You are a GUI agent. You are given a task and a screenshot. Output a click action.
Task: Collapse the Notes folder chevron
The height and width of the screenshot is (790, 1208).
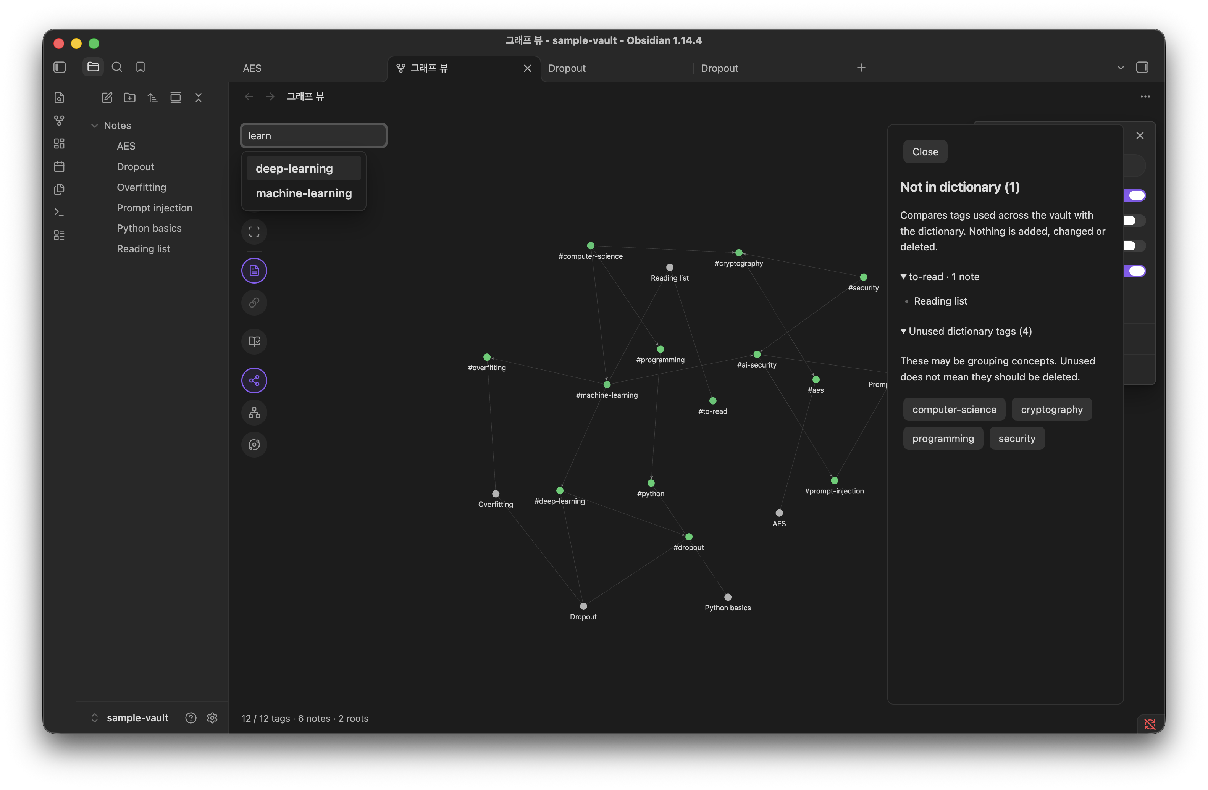[94, 125]
